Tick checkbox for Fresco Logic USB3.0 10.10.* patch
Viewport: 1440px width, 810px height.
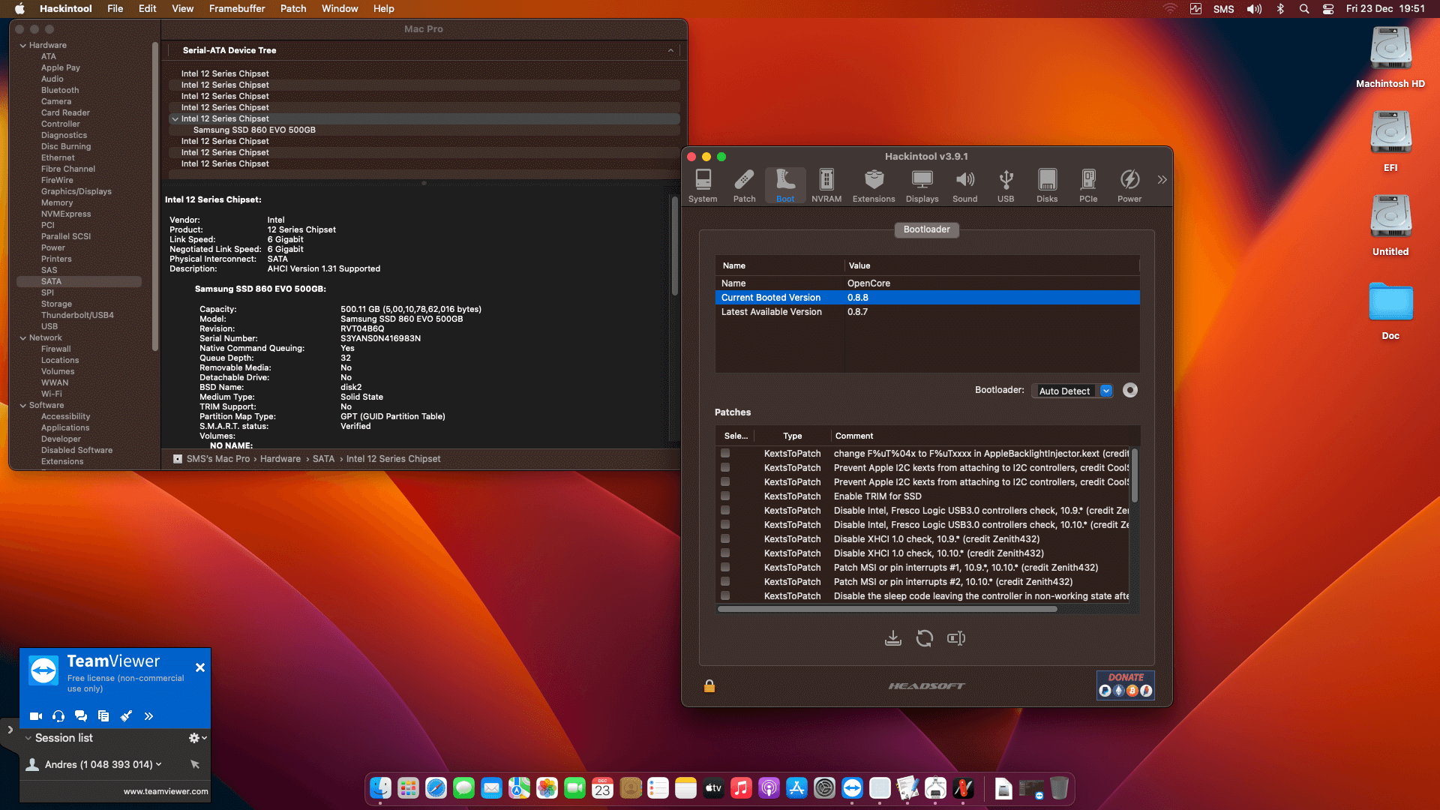coord(725,524)
